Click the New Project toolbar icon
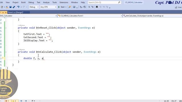Screen dimensions: 182x102 [x=2, y=7]
